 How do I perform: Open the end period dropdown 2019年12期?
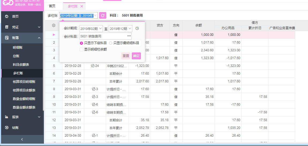tap(121, 28)
